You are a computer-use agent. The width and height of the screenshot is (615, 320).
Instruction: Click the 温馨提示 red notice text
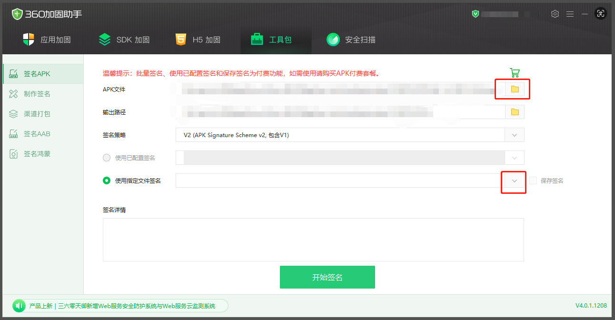tap(241, 73)
